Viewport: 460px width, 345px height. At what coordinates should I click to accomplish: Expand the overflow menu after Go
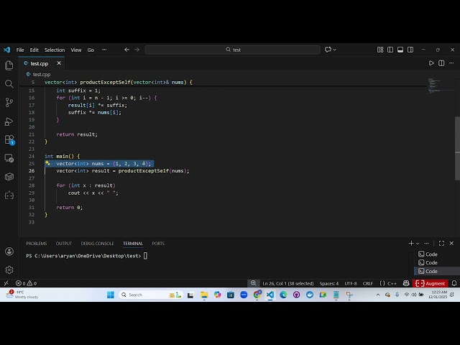[104, 50]
